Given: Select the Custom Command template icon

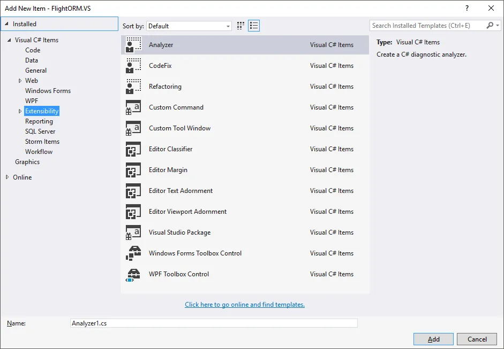Looking at the screenshot, I should pyautogui.click(x=133, y=107).
